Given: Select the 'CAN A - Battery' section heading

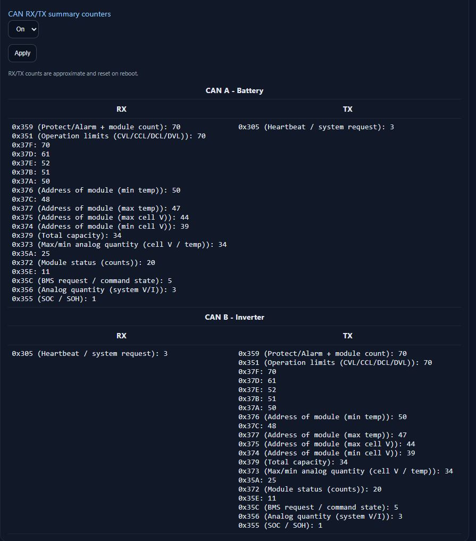Looking at the screenshot, I should pos(234,90).
